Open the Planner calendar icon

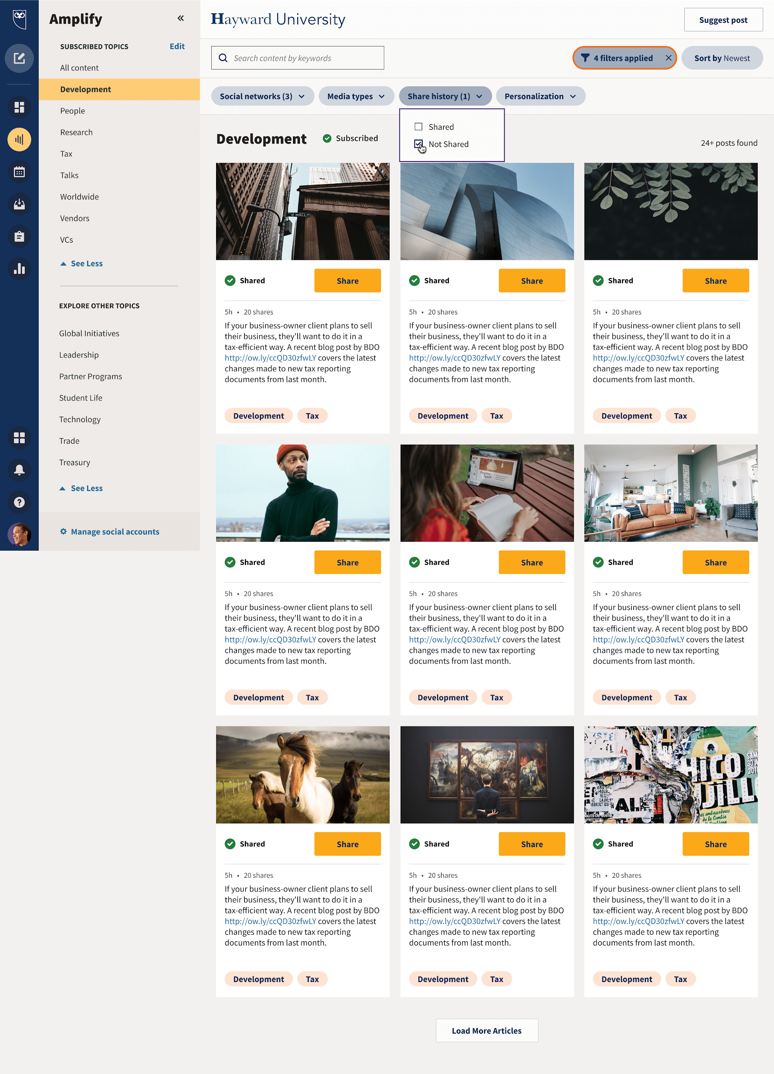pos(19,172)
